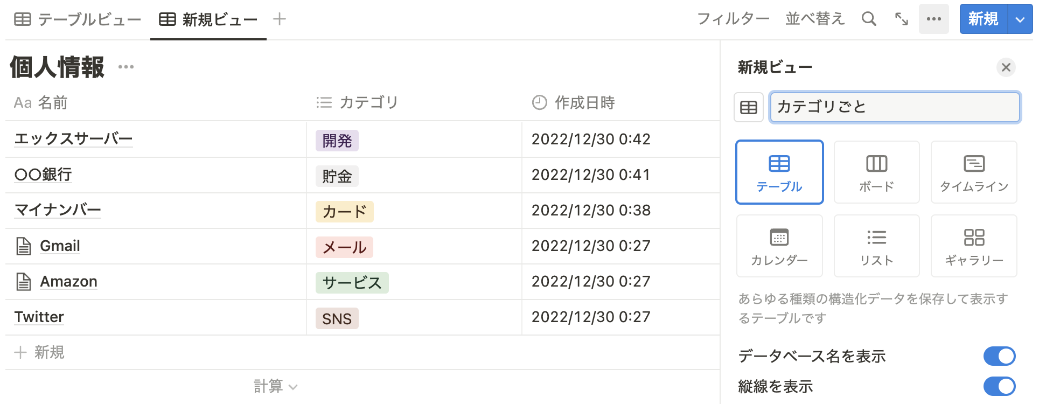The height and width of the screenshot is (404, 1046).
Task: Expand the 新規 button dropdown arrow
Action: 1020,19
